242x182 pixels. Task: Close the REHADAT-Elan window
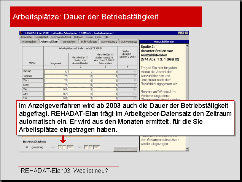[x=187, y=33]
